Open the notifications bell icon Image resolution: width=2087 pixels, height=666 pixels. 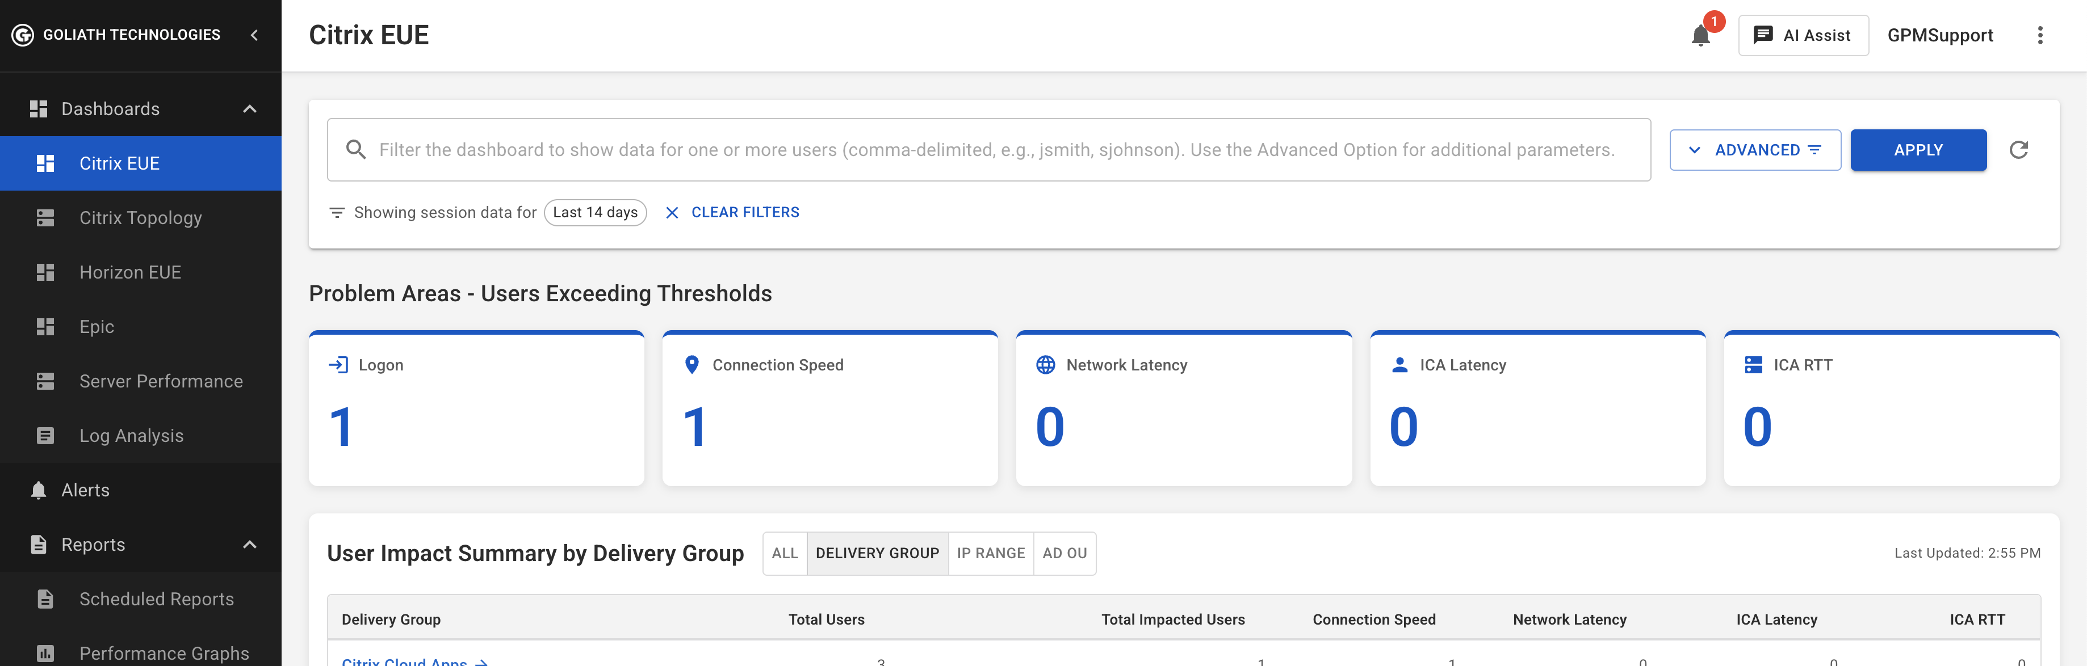pos(1700,36)
